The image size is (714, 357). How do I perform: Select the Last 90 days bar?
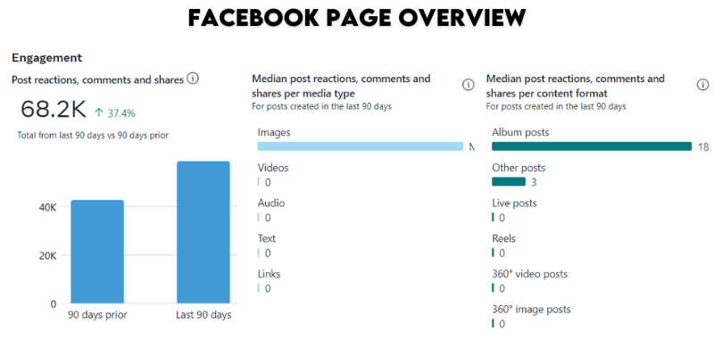203,232
